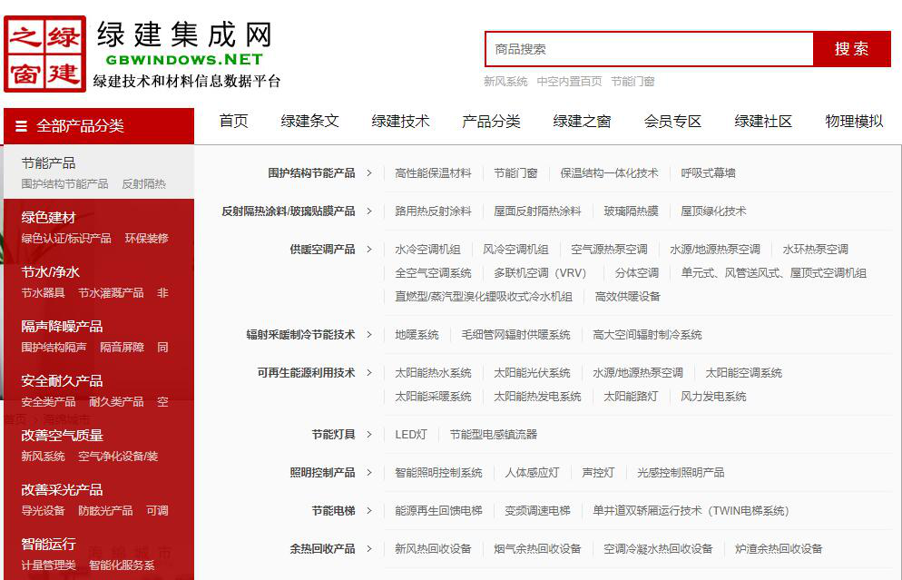
Task: Click the chevron after 节能灯具
Action: tap(369, 434)
